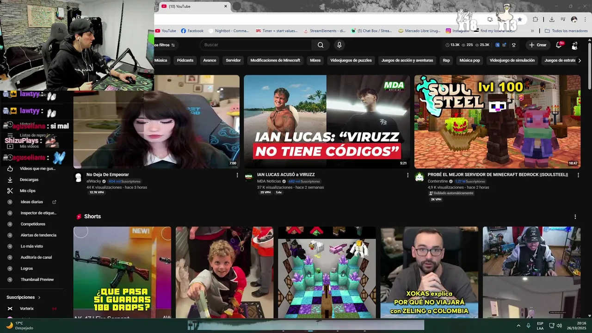Open the Shorts section options menu
The image size is (592, 333).
coord(575,216)
